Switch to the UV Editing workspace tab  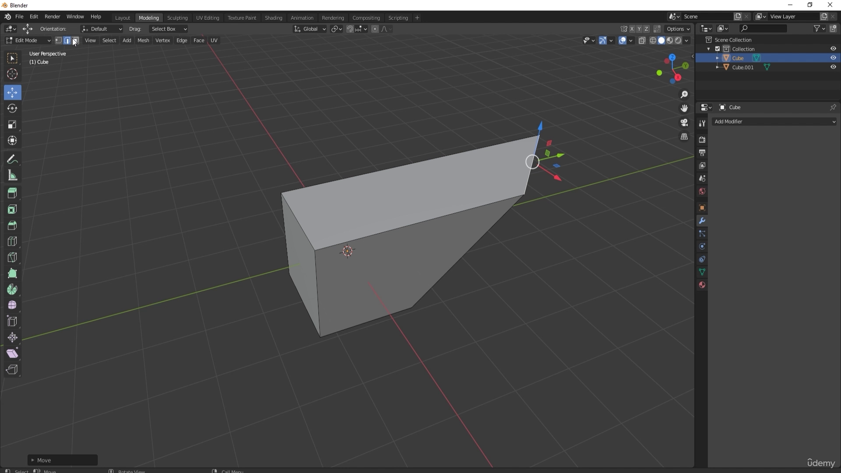click(x=208, y=18)
